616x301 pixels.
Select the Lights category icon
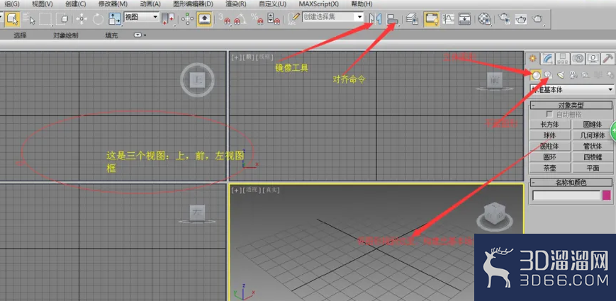(561, 74)
